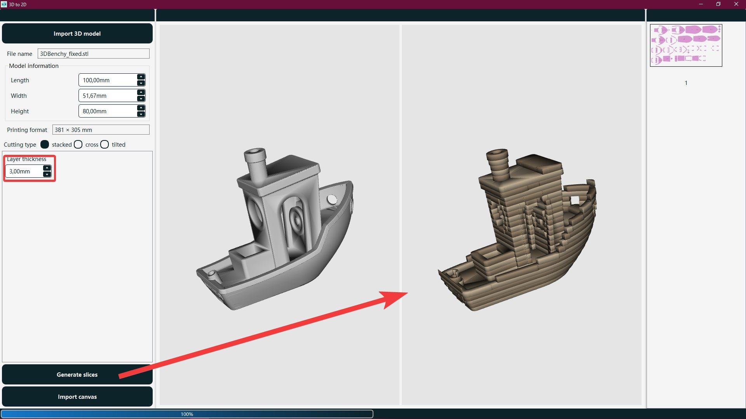Click the Import canvas button
746x419 pixels.
click(77, 396)
